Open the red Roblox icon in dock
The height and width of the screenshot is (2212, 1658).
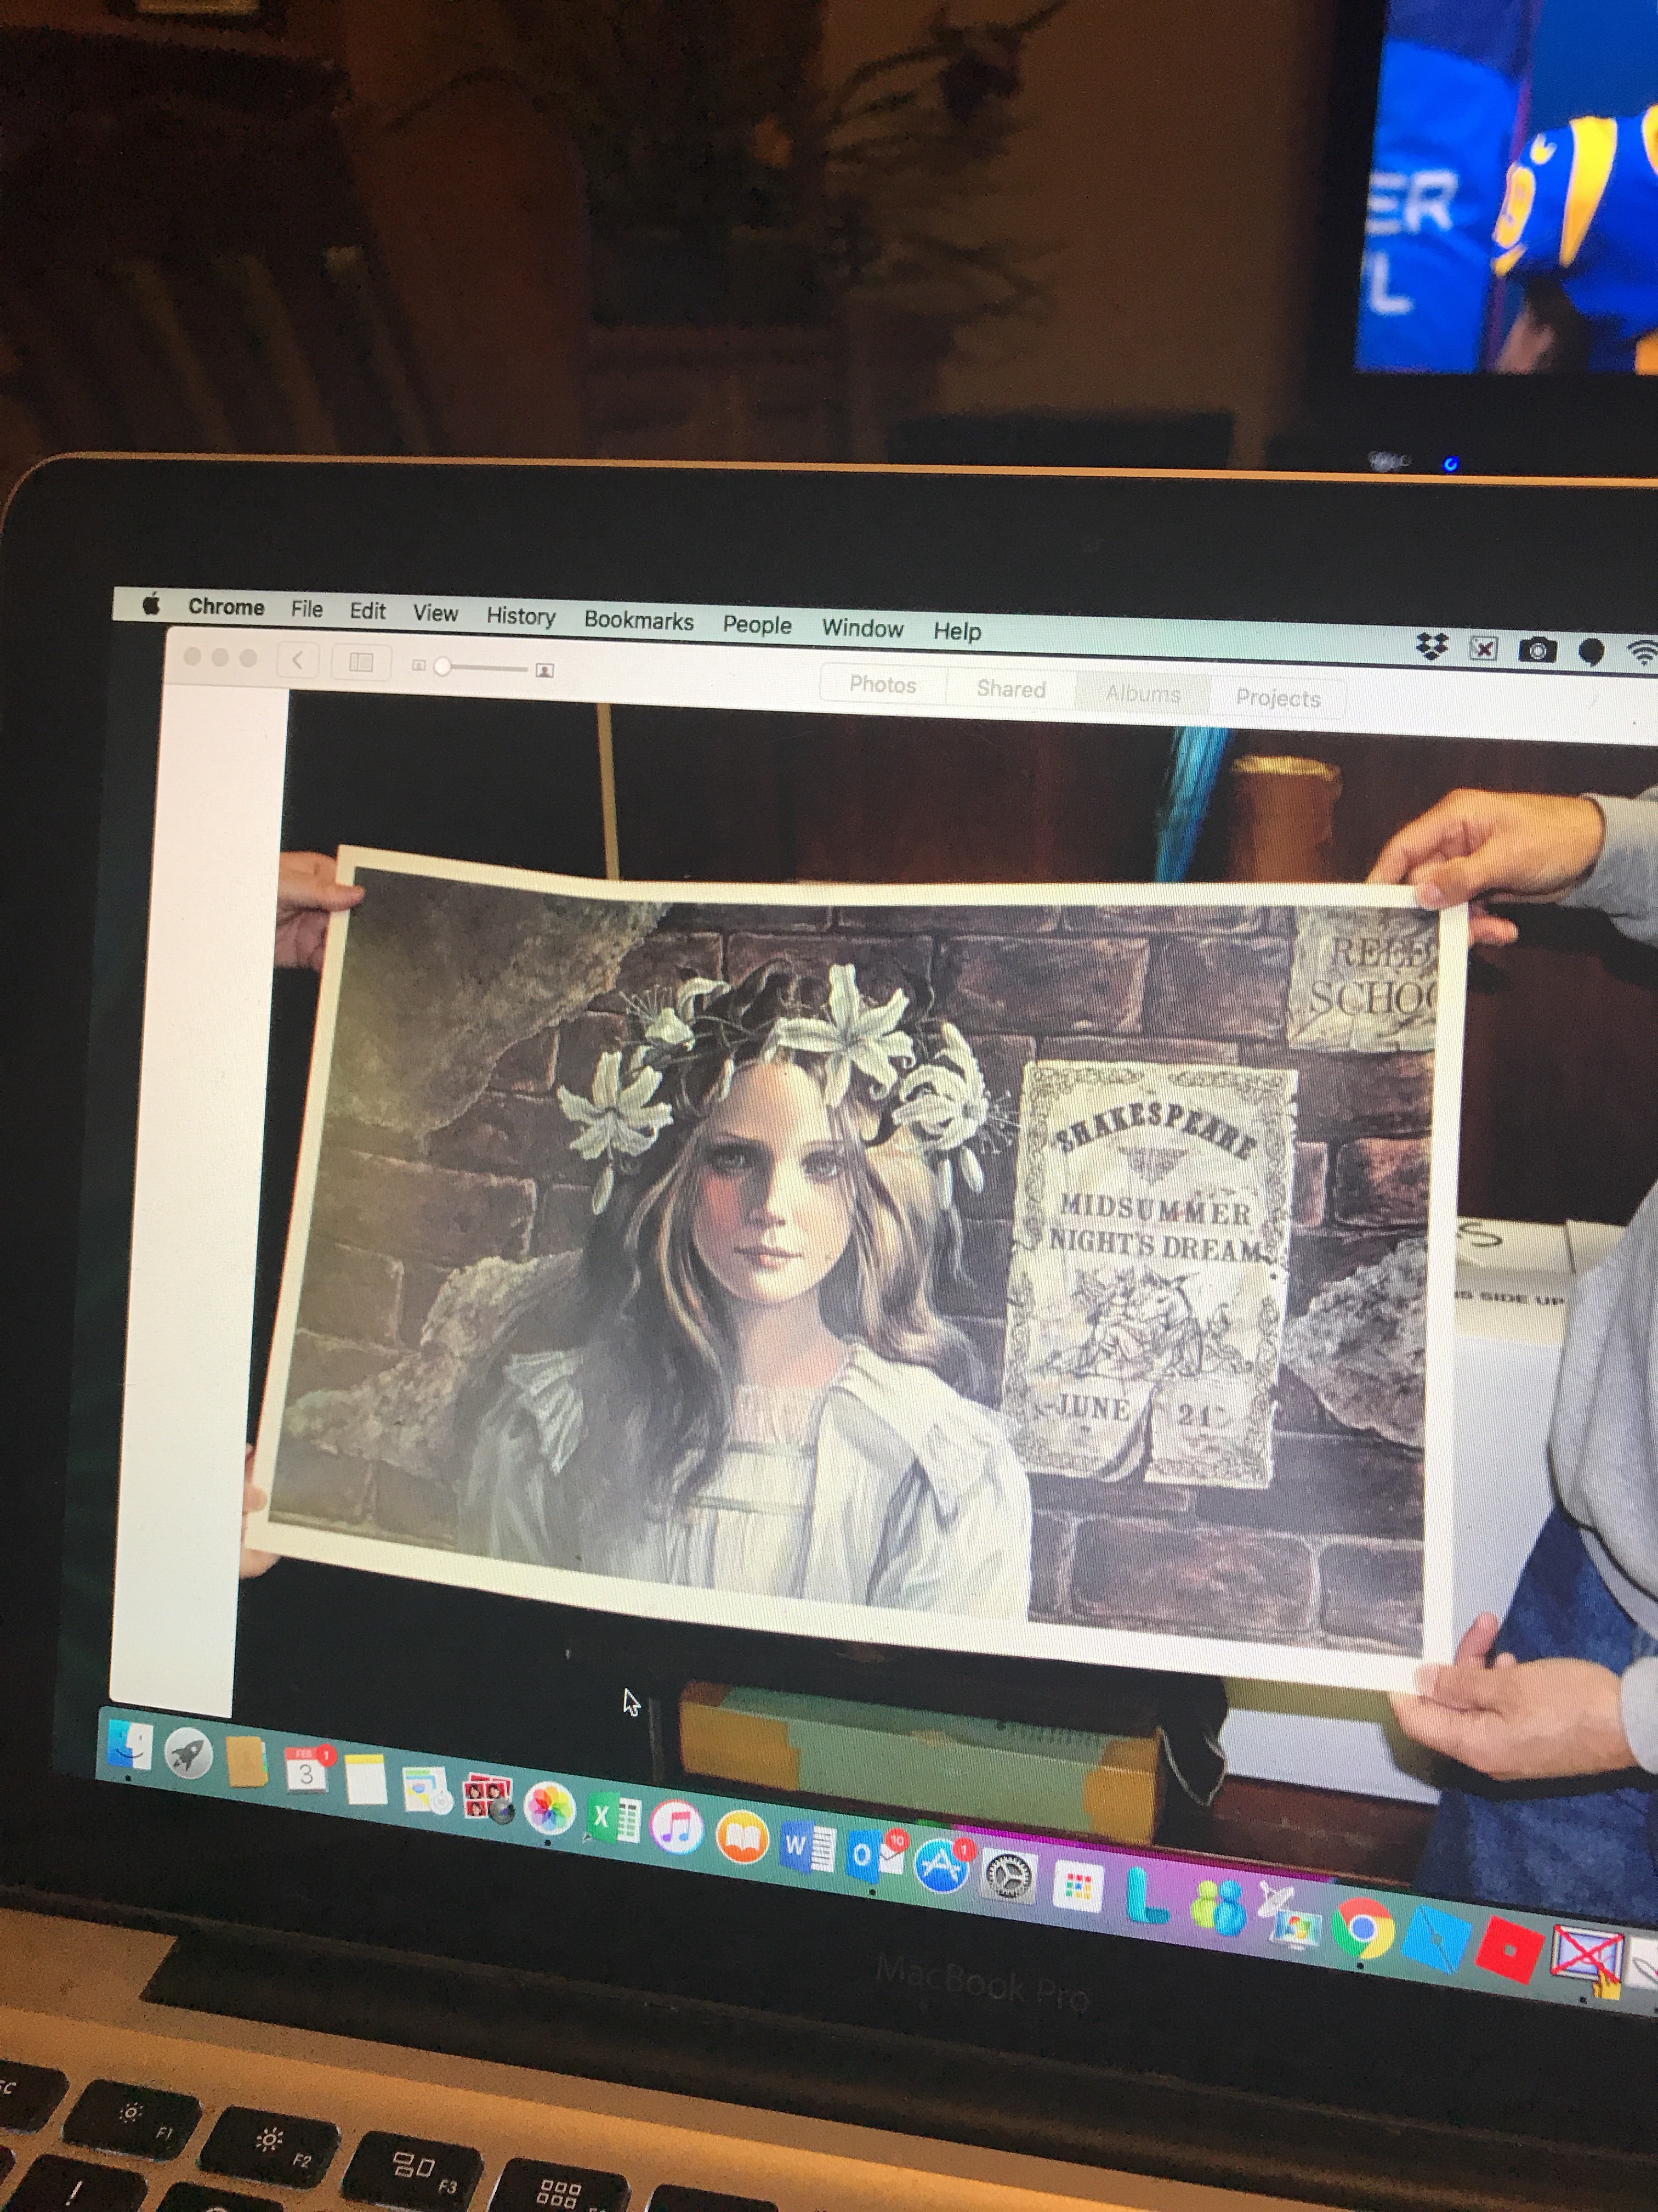pos(1509,1948)
